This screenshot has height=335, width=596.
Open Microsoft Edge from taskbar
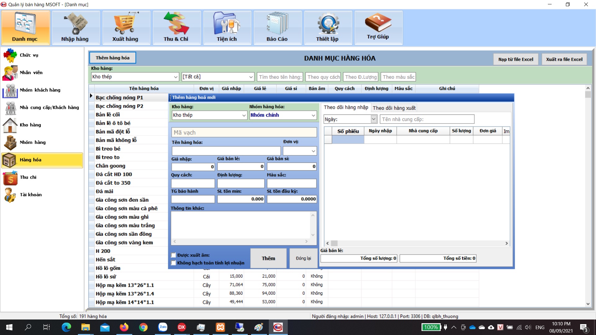(x=66, y=327)
